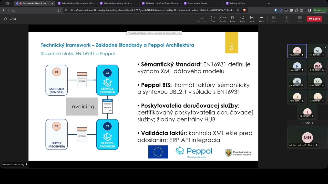
Task: Click the presenter name Pavlovič Stanislav Ing.
Action: (13, 165)
